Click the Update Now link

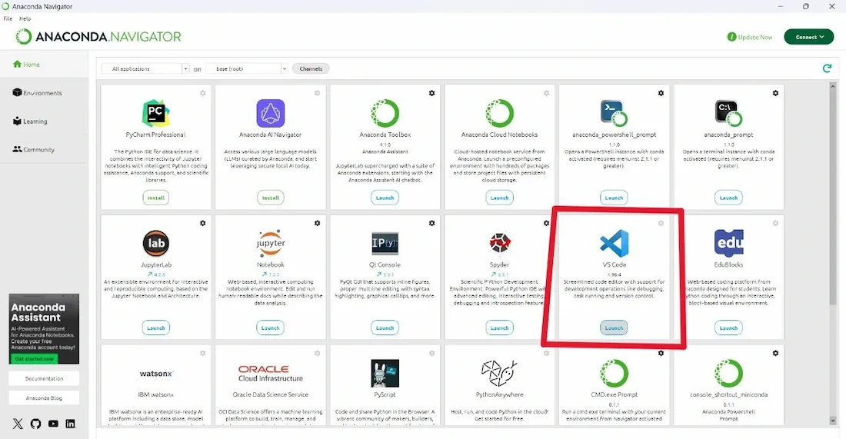pyautogui.click(x=750, y=37)
